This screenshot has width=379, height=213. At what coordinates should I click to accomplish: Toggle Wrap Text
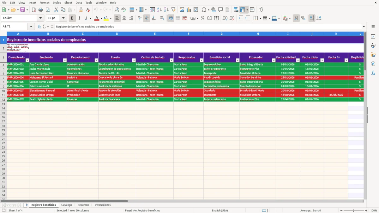162,18
